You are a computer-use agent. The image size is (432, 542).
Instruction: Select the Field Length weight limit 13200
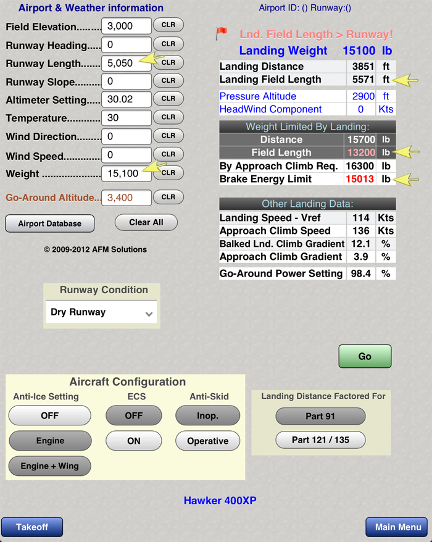tap(362, 152)
